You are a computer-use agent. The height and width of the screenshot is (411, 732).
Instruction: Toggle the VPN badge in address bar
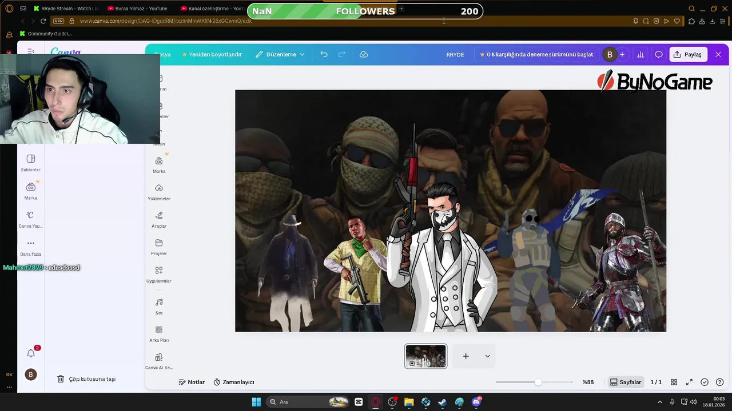(58, 21)
